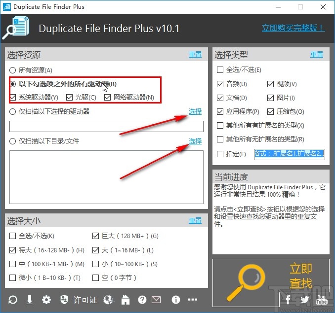This screenshot has width=335, height=313.
Task: Click the globe language icon
Action: 108,300
